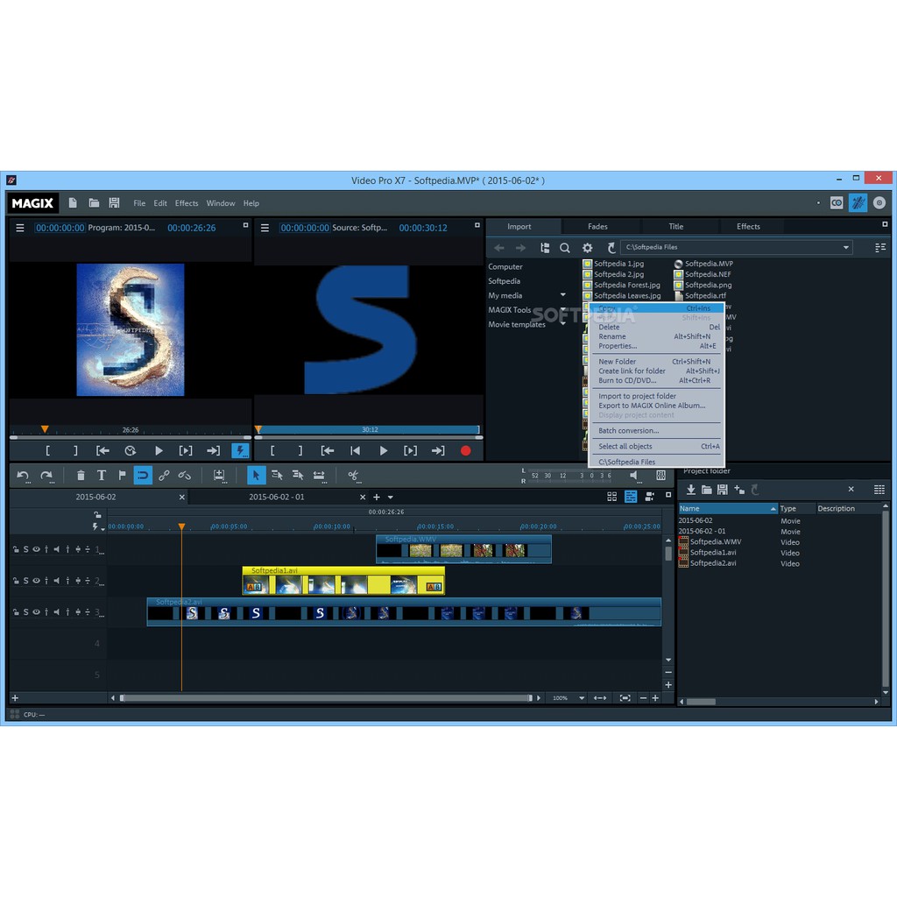The height and width of the screenshot is (897, 897).
Task: Set a chapter marker with the flag icon
Action: pos(122,476)
